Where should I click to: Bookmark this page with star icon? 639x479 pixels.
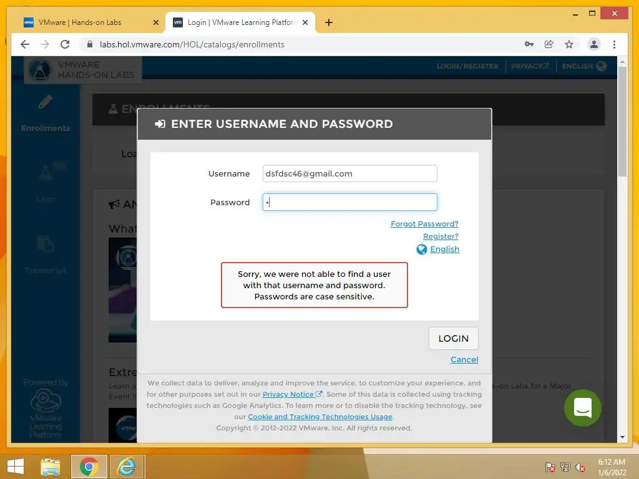(569, 44)
